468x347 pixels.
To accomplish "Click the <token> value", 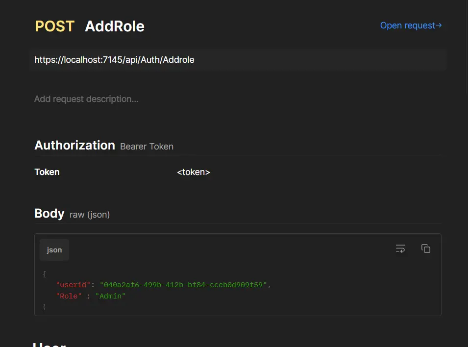I will coord(194,172).
